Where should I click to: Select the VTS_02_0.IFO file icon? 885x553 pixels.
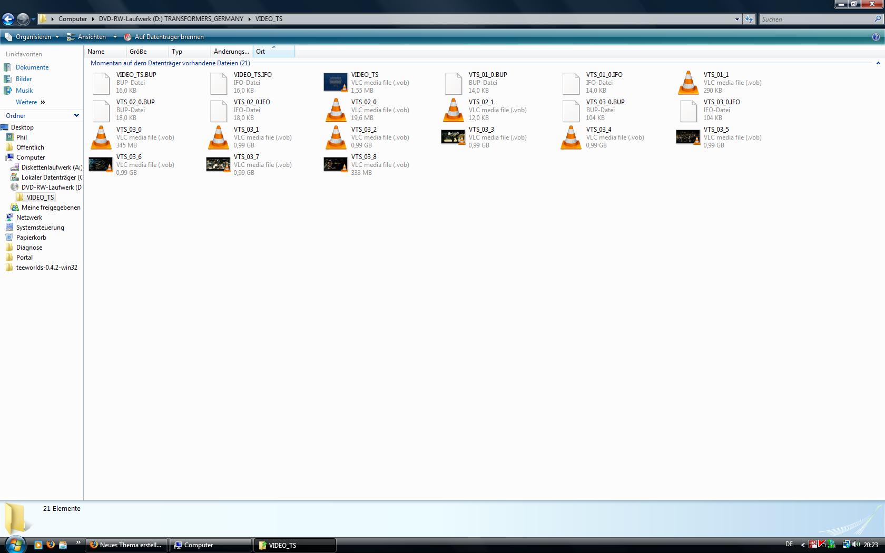218,111
